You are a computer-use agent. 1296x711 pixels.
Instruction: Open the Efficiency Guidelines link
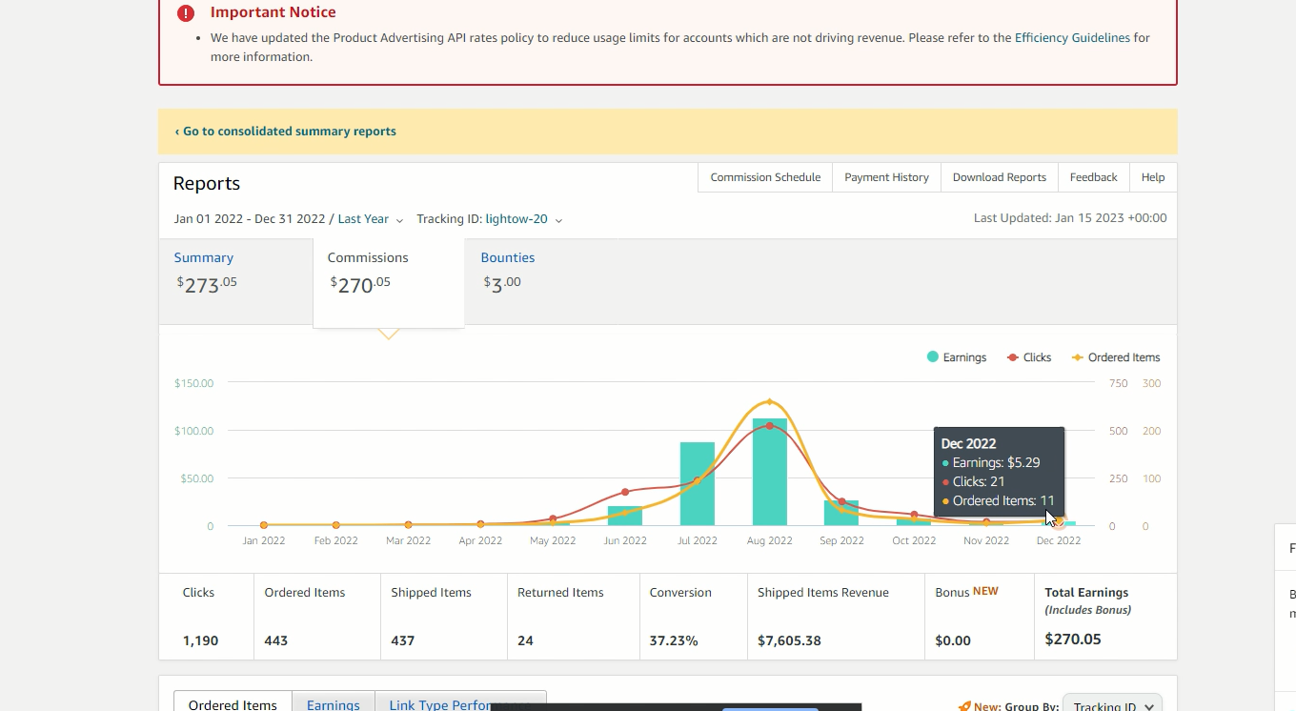(x=1072, y=38)
